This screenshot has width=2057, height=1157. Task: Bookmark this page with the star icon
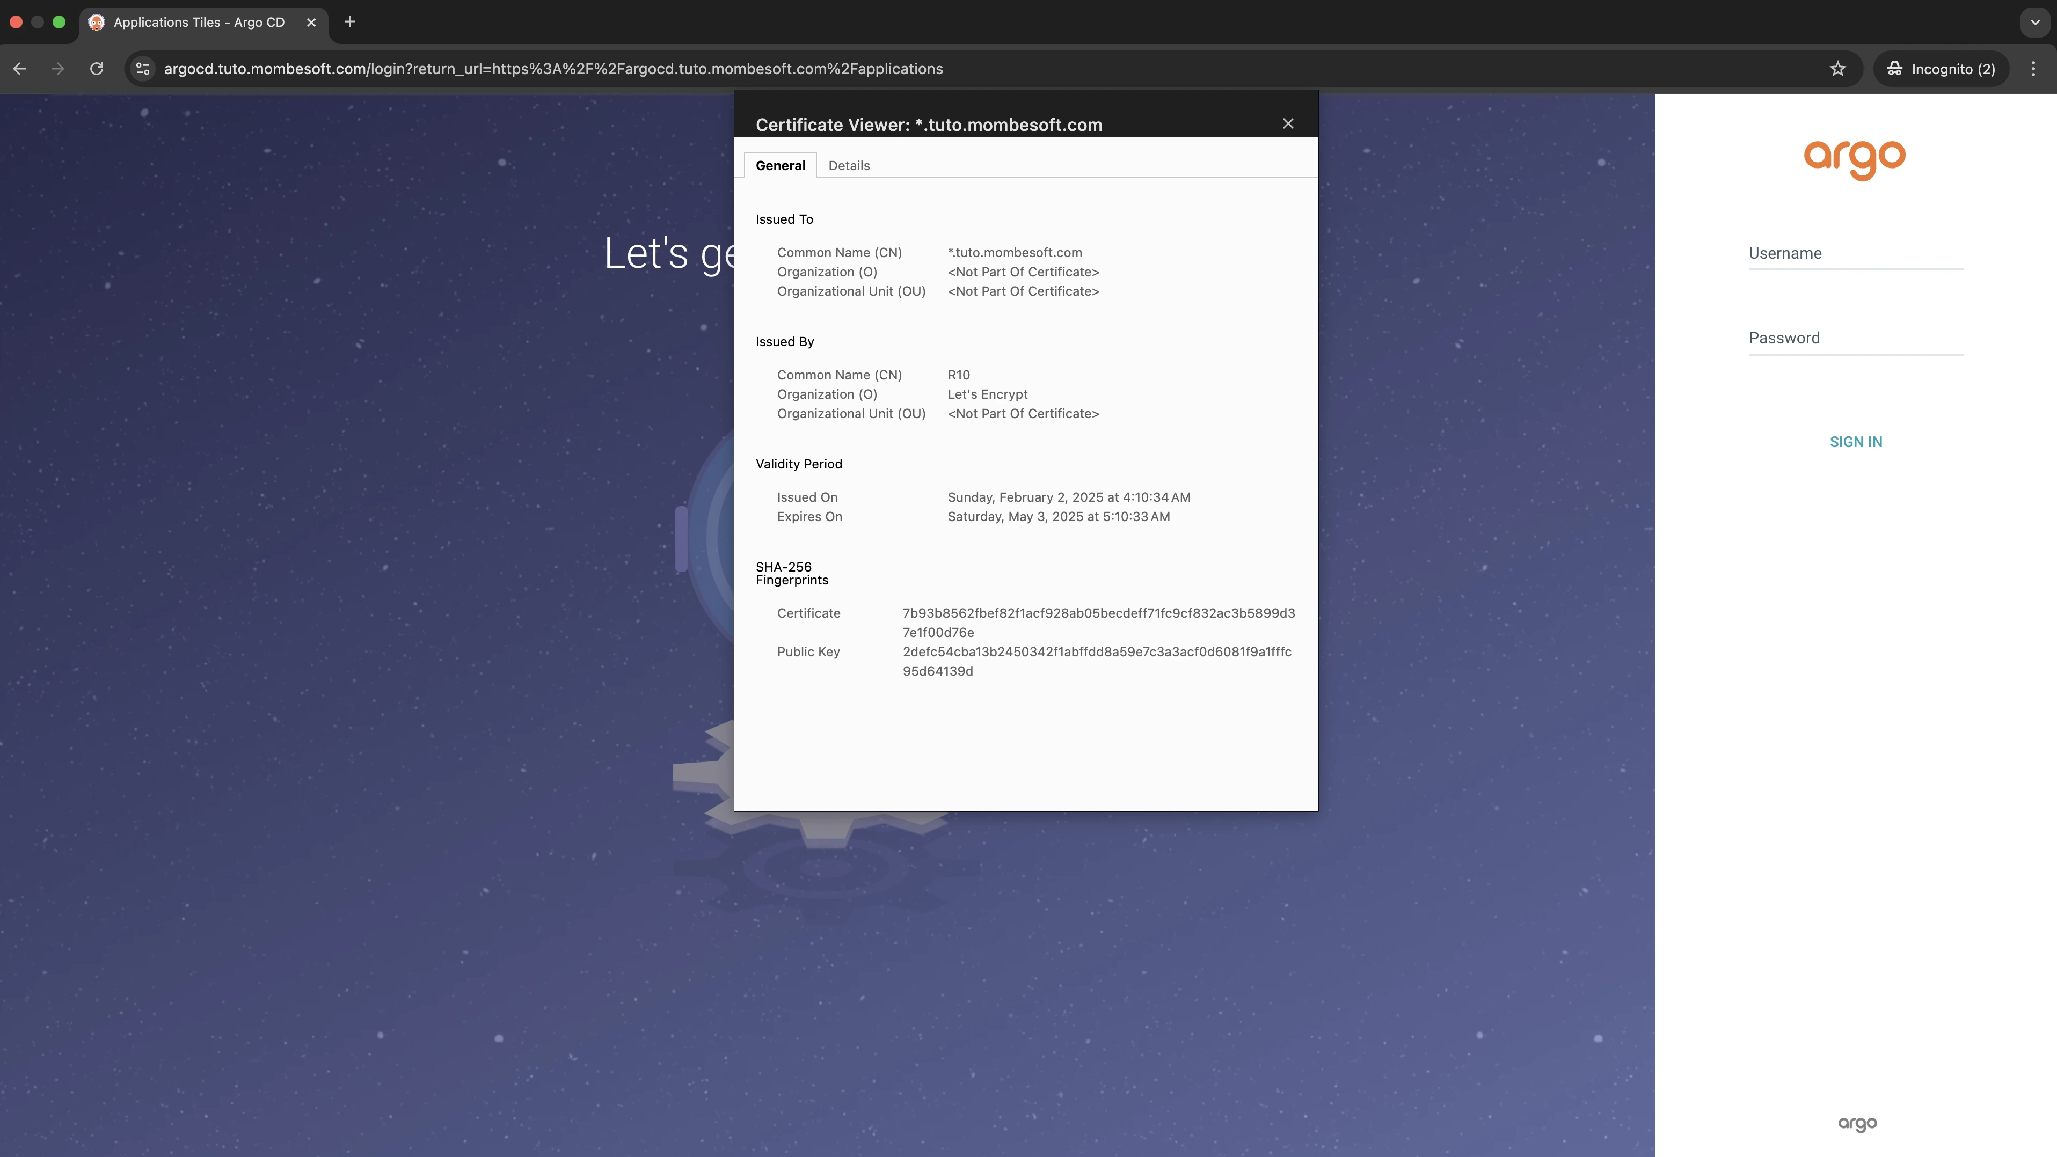tap(1837, 69)
